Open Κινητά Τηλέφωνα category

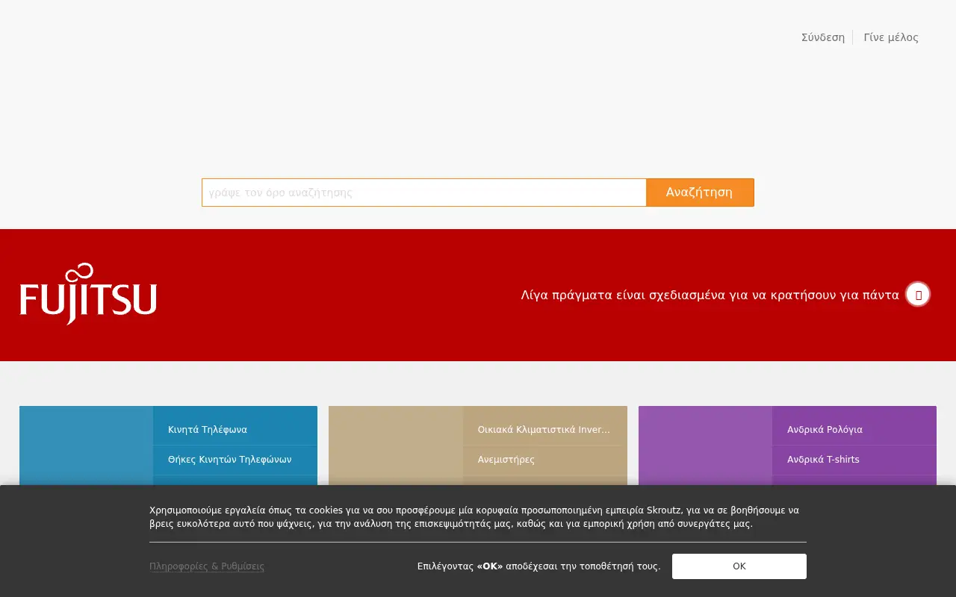click(x=208, y=430)
